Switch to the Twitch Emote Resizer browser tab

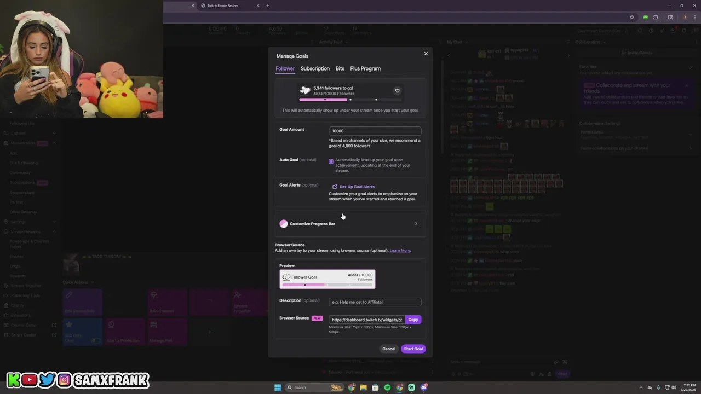click(230, 5)
